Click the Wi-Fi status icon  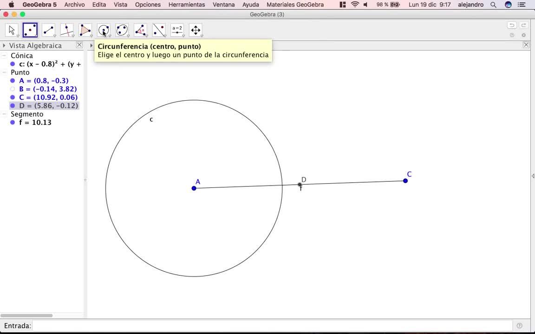coord(355,5)
